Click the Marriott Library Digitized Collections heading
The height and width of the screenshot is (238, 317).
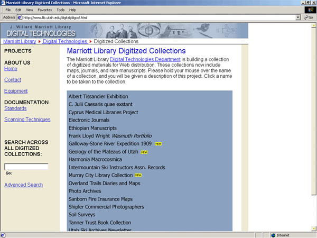(126, 51)
